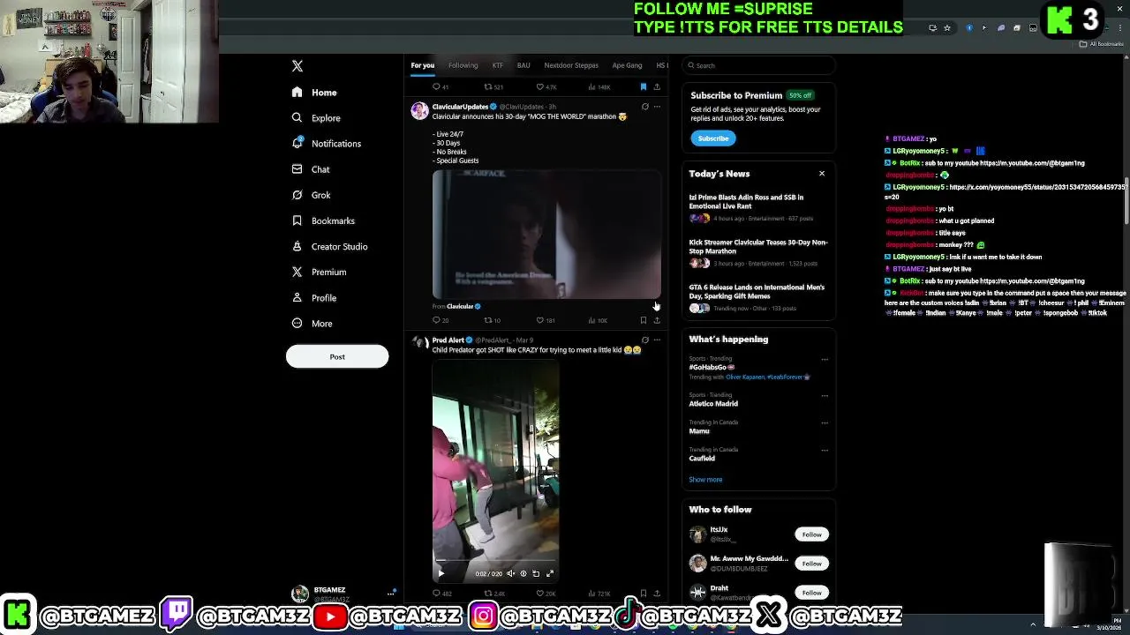Enable picture-in-picture on Pred Alert video
1130x635 pixels.
(536, 573)
